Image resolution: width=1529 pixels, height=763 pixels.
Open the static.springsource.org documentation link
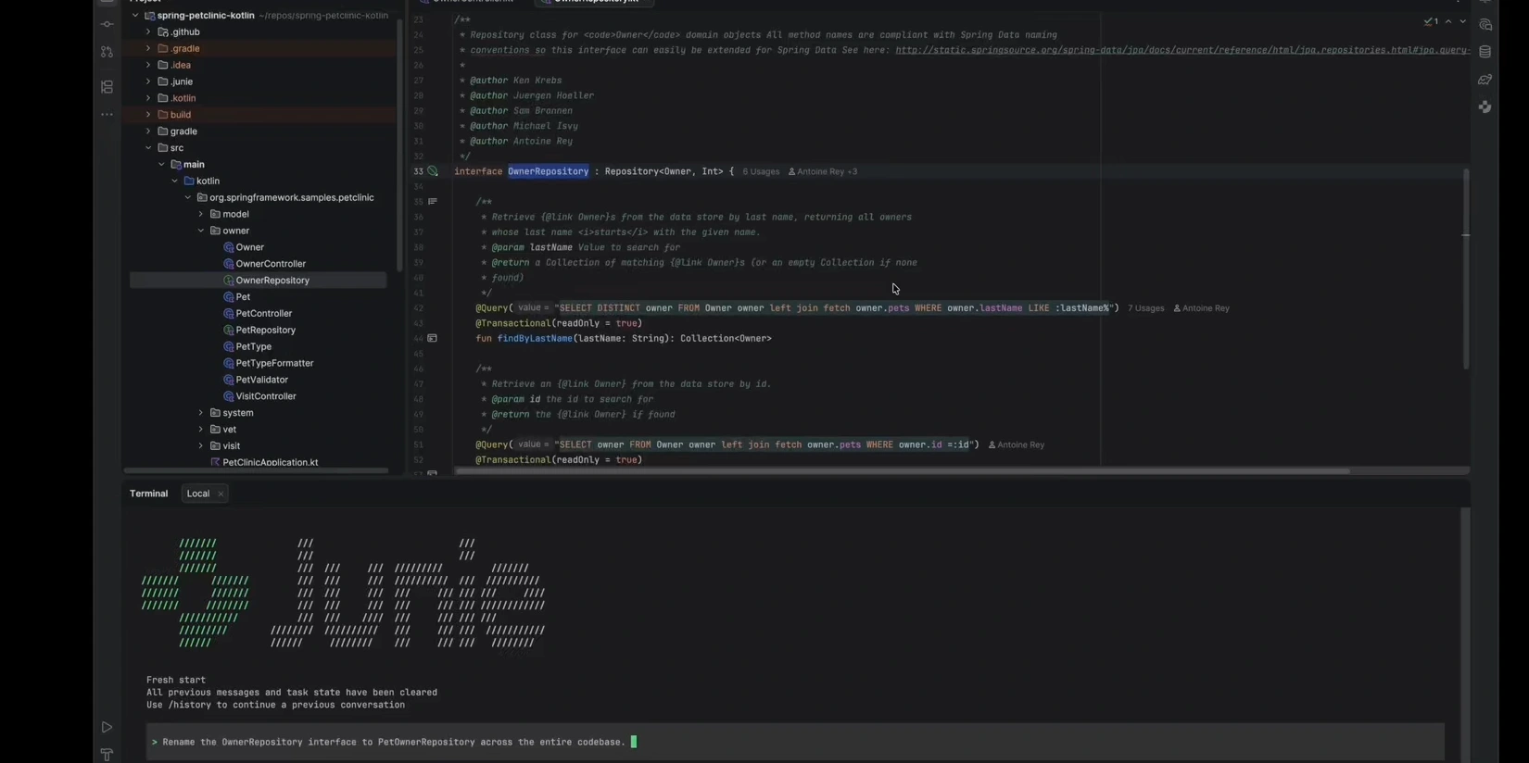click(1182, 50)
